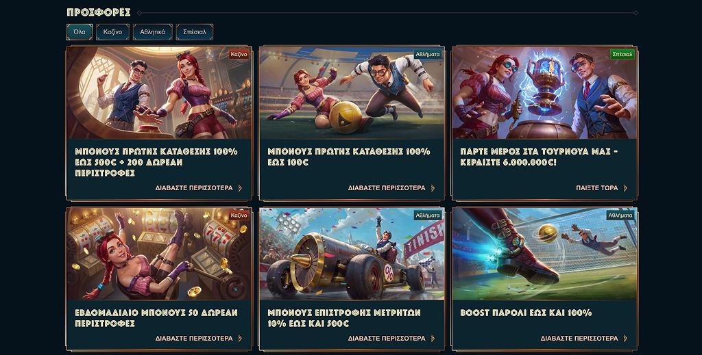Select the Όλα filter tab
702x355 pixels.
click(x=80, y=32)
